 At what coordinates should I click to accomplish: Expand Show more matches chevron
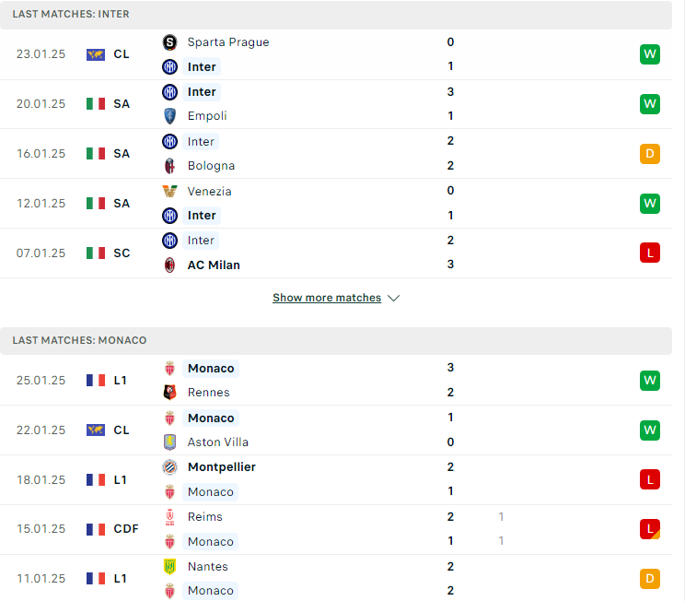click(394, 299)
